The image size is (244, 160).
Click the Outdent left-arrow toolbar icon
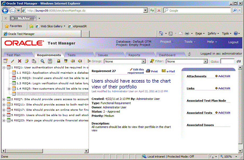click(73, 61)
